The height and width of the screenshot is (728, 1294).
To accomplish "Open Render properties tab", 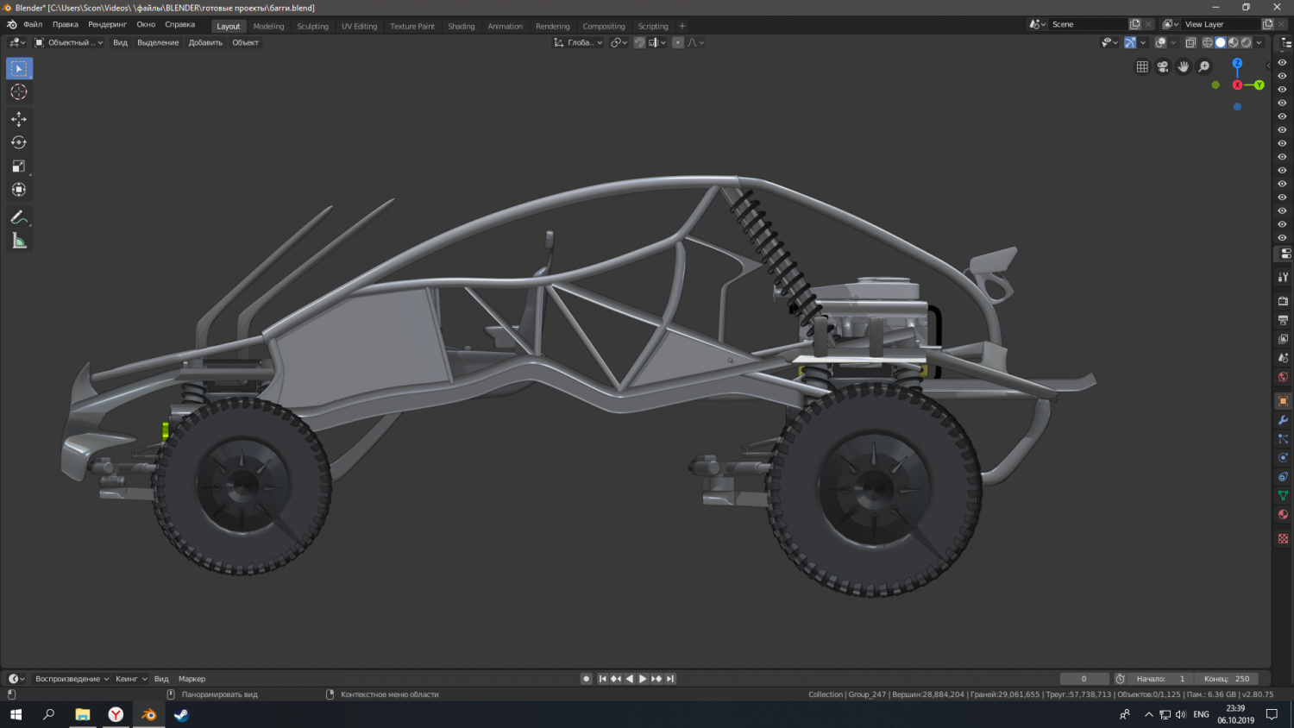I will coord(1284,301).
